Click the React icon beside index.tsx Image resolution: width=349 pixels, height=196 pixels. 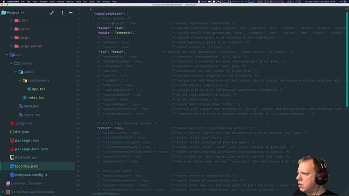pos(25,97)
